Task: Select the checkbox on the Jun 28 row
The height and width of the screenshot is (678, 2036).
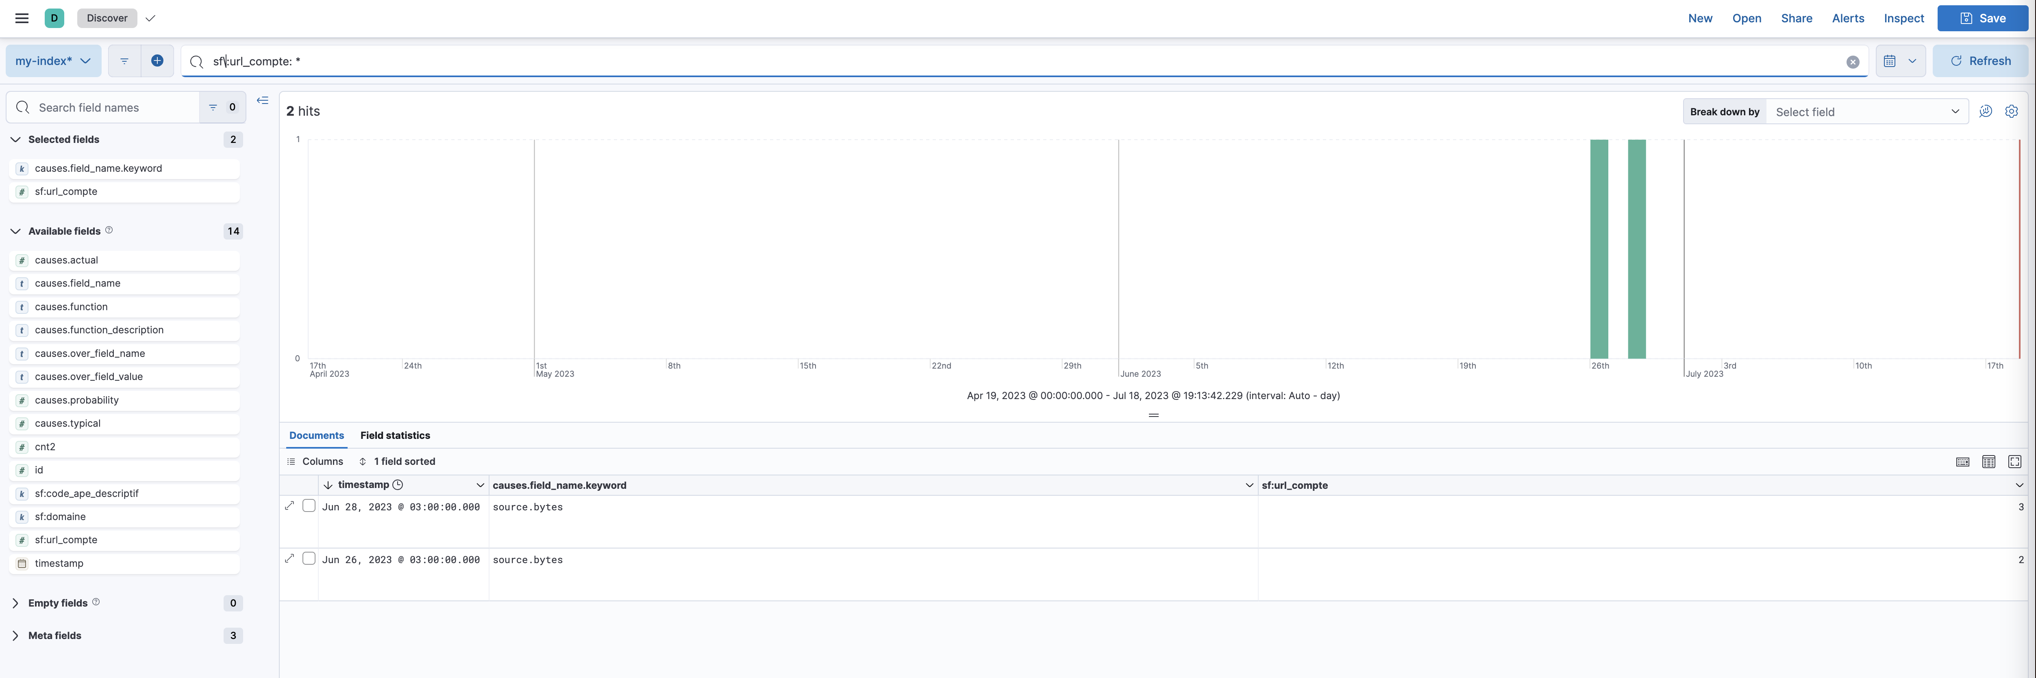Action: pos(309,505)
